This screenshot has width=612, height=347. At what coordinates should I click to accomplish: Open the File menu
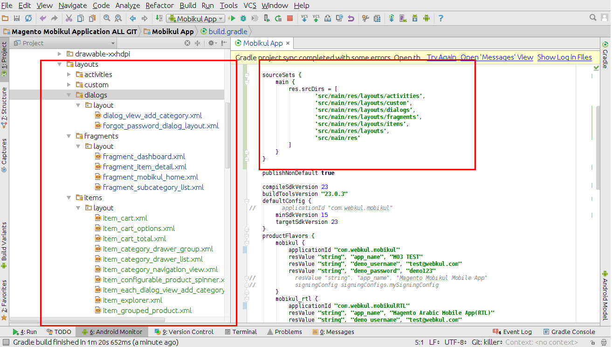click(x=7, y=6)
